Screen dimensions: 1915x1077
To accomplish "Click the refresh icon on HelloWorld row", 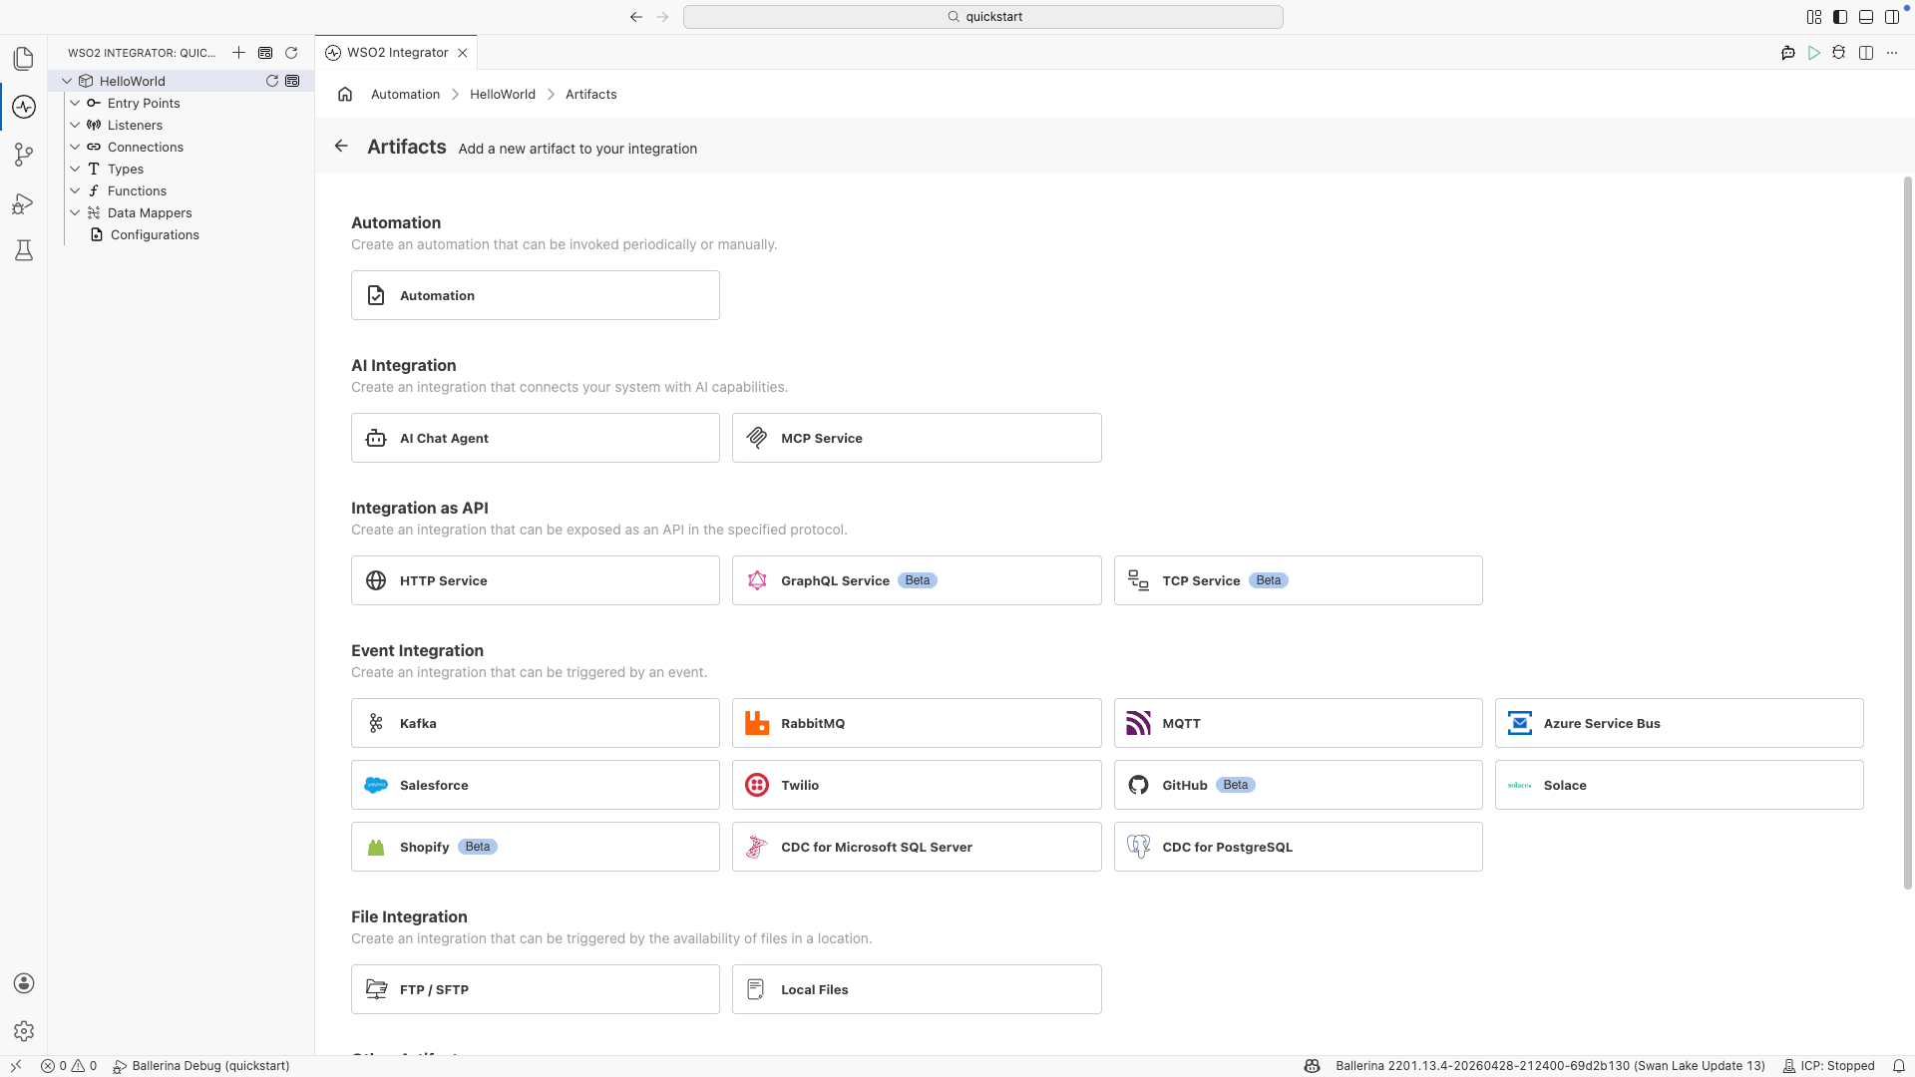I will click(x=271, y=81).
